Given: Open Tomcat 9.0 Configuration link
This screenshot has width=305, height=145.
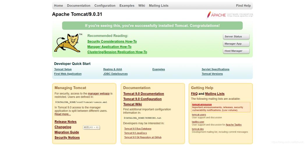Looking at the screenshot, I should [x=142, y=99].
